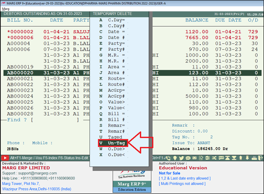The image size is (264, 194).
Task: Click the Excel export icon
Action: pos(207,158)
